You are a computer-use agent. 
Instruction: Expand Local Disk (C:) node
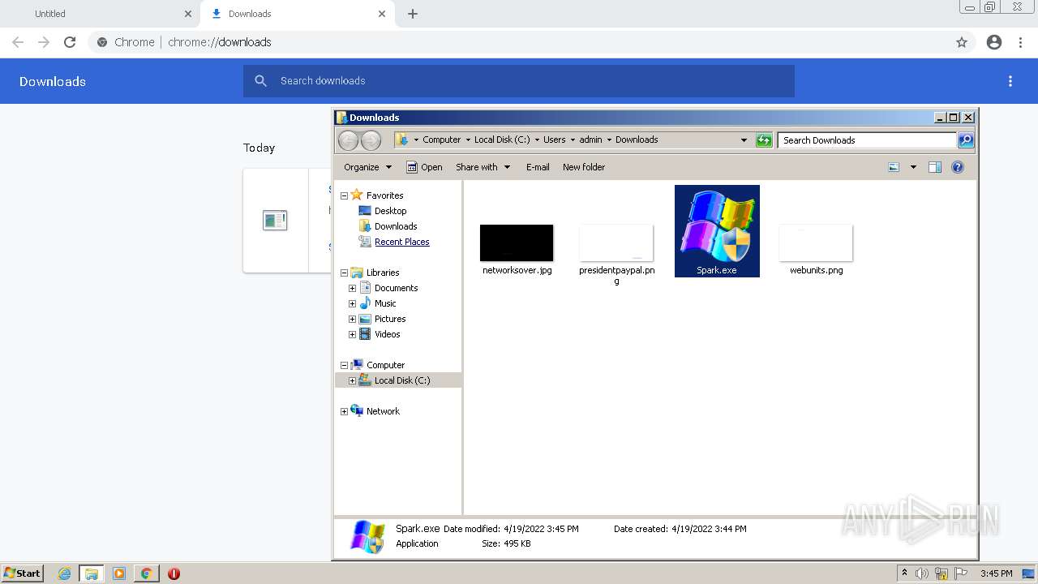tap(352, 380)
